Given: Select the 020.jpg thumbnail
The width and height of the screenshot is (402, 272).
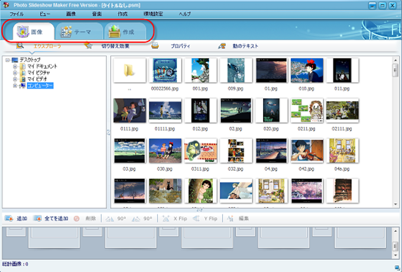Looking at the screenshot, I should (x=271, y=110).
